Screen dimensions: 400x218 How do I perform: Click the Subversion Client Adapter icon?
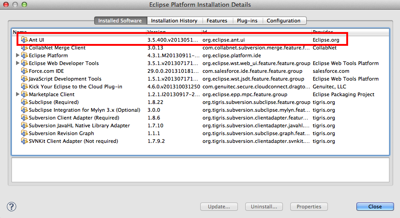click(x=24, y=118)
